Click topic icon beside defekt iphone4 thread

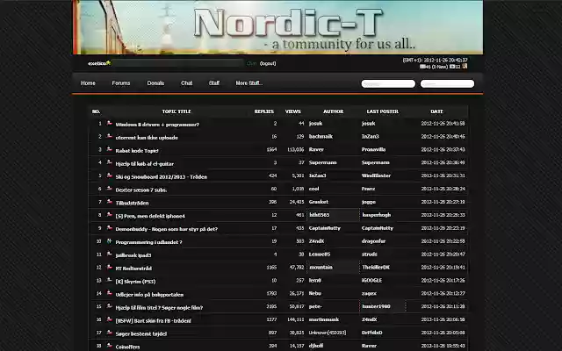pos(109,215)
